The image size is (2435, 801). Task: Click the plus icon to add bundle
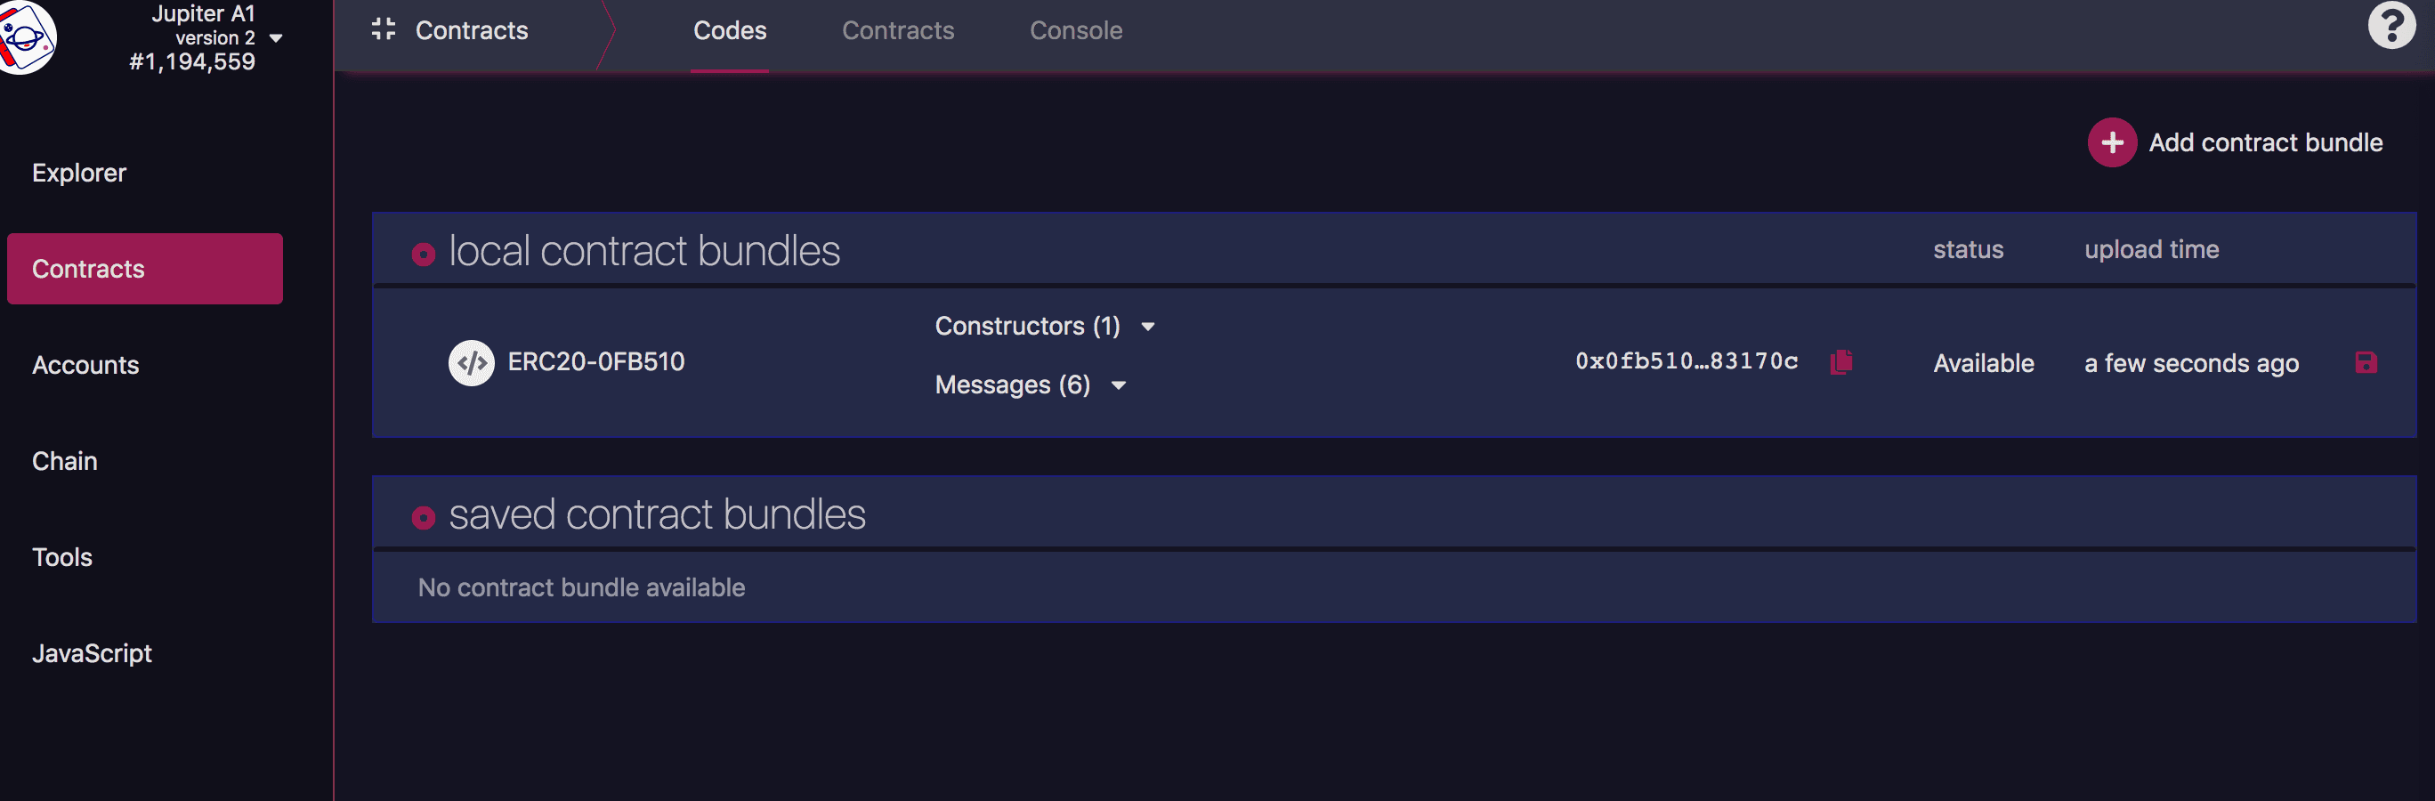(2111, 142)
